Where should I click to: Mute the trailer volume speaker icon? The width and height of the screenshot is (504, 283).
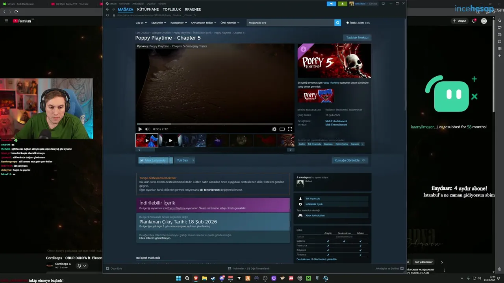pyautogui.click(x=147, y=129)
